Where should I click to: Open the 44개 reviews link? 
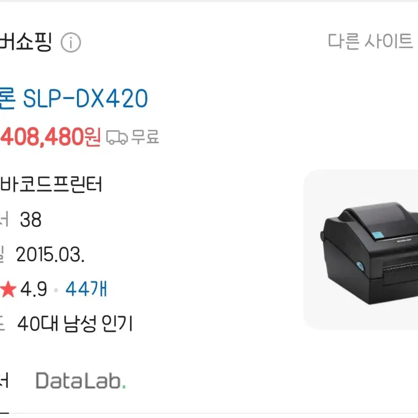point(86,289)
